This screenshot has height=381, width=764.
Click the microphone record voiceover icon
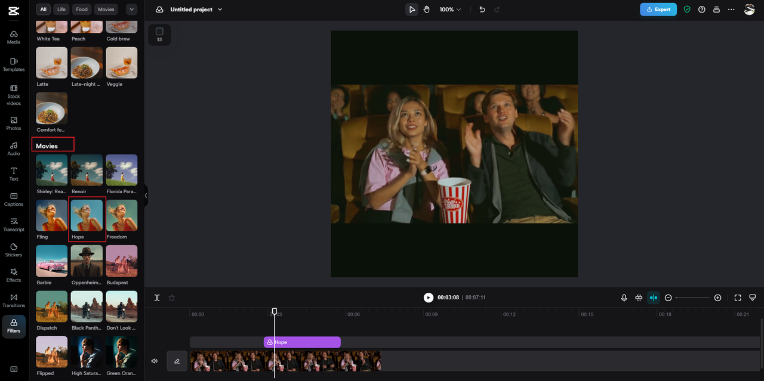point(624,298)
